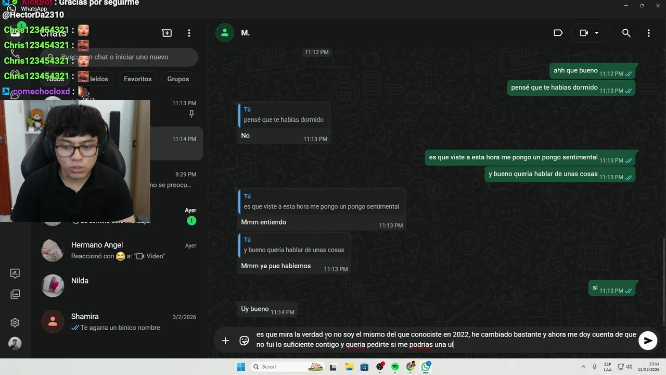Screen dimensions: 666x375
Task: Filter chats by Grupos
Action: 178,79
